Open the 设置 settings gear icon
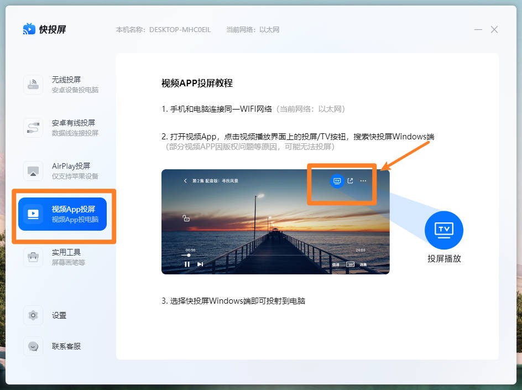 pyautogui.click(x=33, y=315)
